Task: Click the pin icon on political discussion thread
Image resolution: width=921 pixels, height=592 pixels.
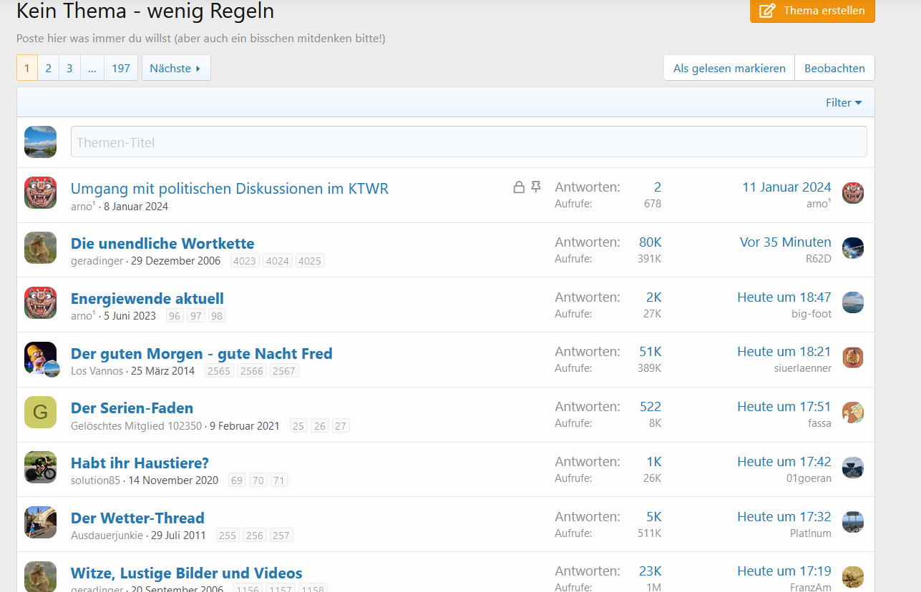Action: tap(536, 187)
